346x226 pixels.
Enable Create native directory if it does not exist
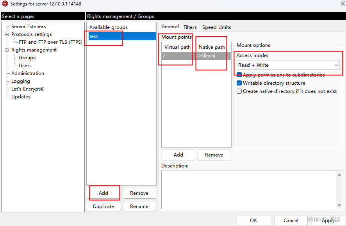tap(239, 91)
